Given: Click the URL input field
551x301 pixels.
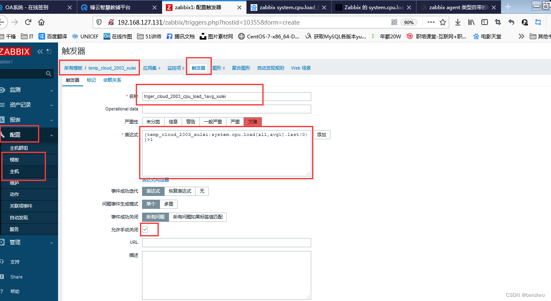Looking at the screenshot, I should point(226,242).
